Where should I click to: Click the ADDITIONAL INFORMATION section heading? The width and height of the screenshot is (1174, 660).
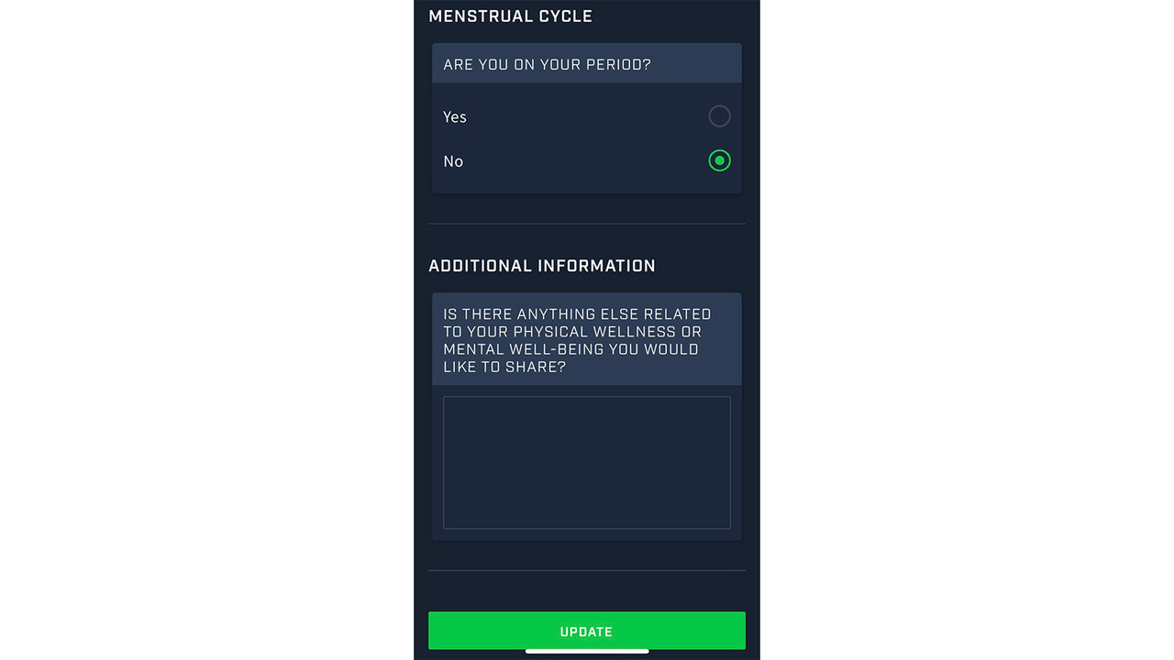point(542,265)
